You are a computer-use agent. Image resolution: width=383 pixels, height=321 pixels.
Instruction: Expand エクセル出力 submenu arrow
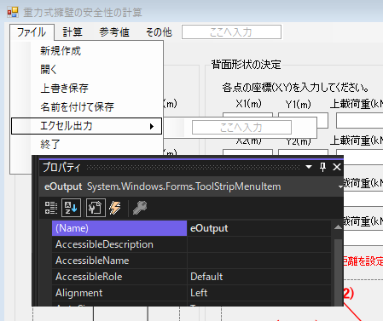click(x=152, y=126)
